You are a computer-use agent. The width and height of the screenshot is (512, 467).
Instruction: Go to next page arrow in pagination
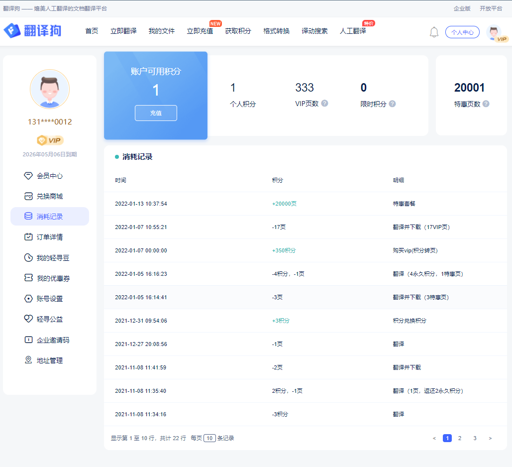point(490,438)
